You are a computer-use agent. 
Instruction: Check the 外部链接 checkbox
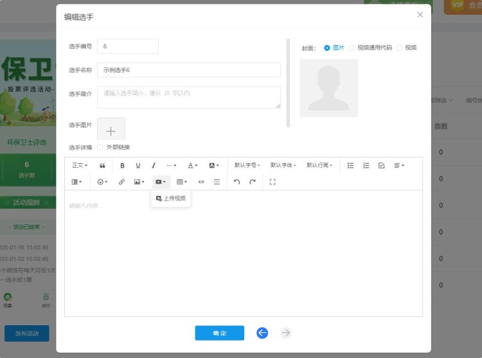pos(100,147)
